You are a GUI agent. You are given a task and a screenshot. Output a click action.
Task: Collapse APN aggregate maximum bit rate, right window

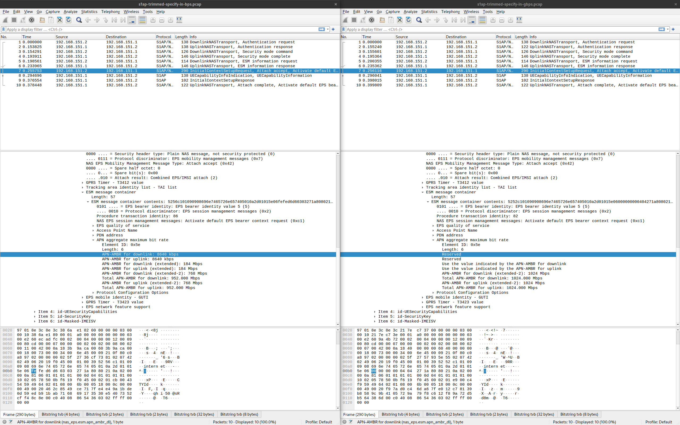pos(433,240)
